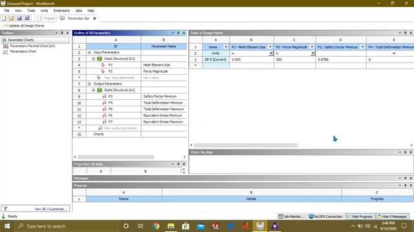
Task: Click the Save As toolbar icon
Action: tap(27, 18)
